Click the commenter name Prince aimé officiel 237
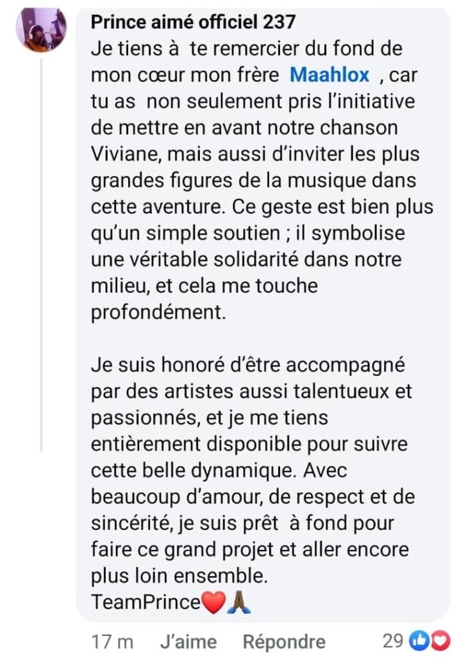Viewport: 466px width, 657px height. [193, 22]
